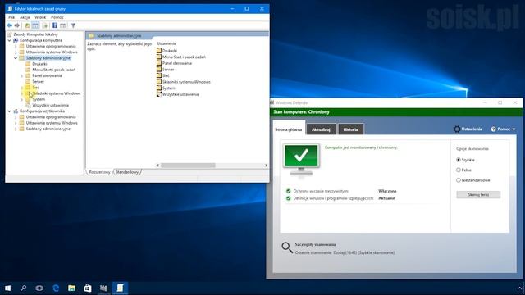Click the Ustawienia gear icon in Defender
This screenshot has height=295, width=525.
click(x=457, y=129)
